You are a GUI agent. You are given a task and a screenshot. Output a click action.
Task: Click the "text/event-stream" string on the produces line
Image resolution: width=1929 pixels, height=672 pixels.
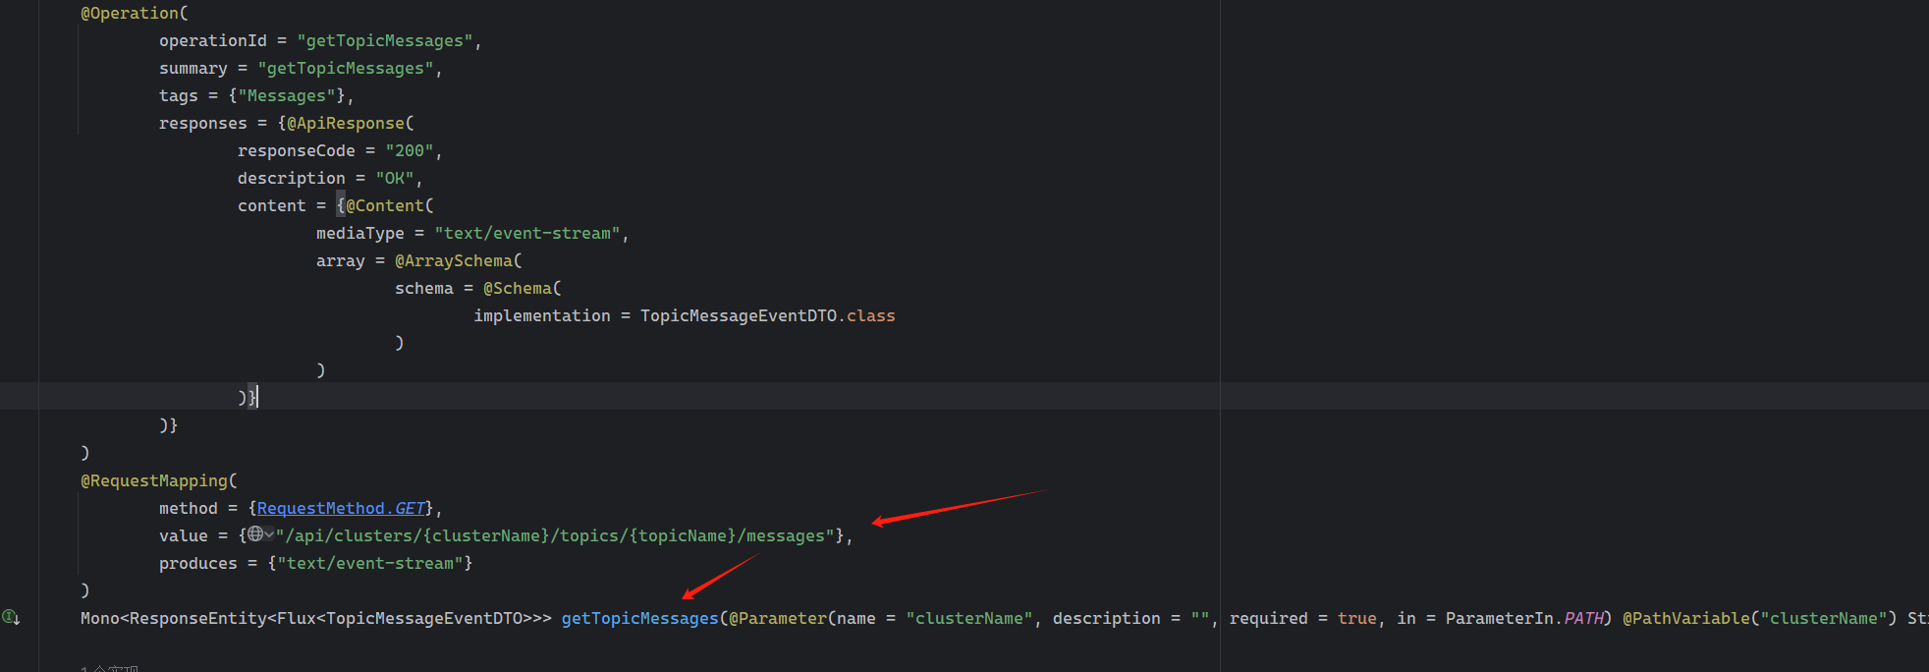(370, 563)
